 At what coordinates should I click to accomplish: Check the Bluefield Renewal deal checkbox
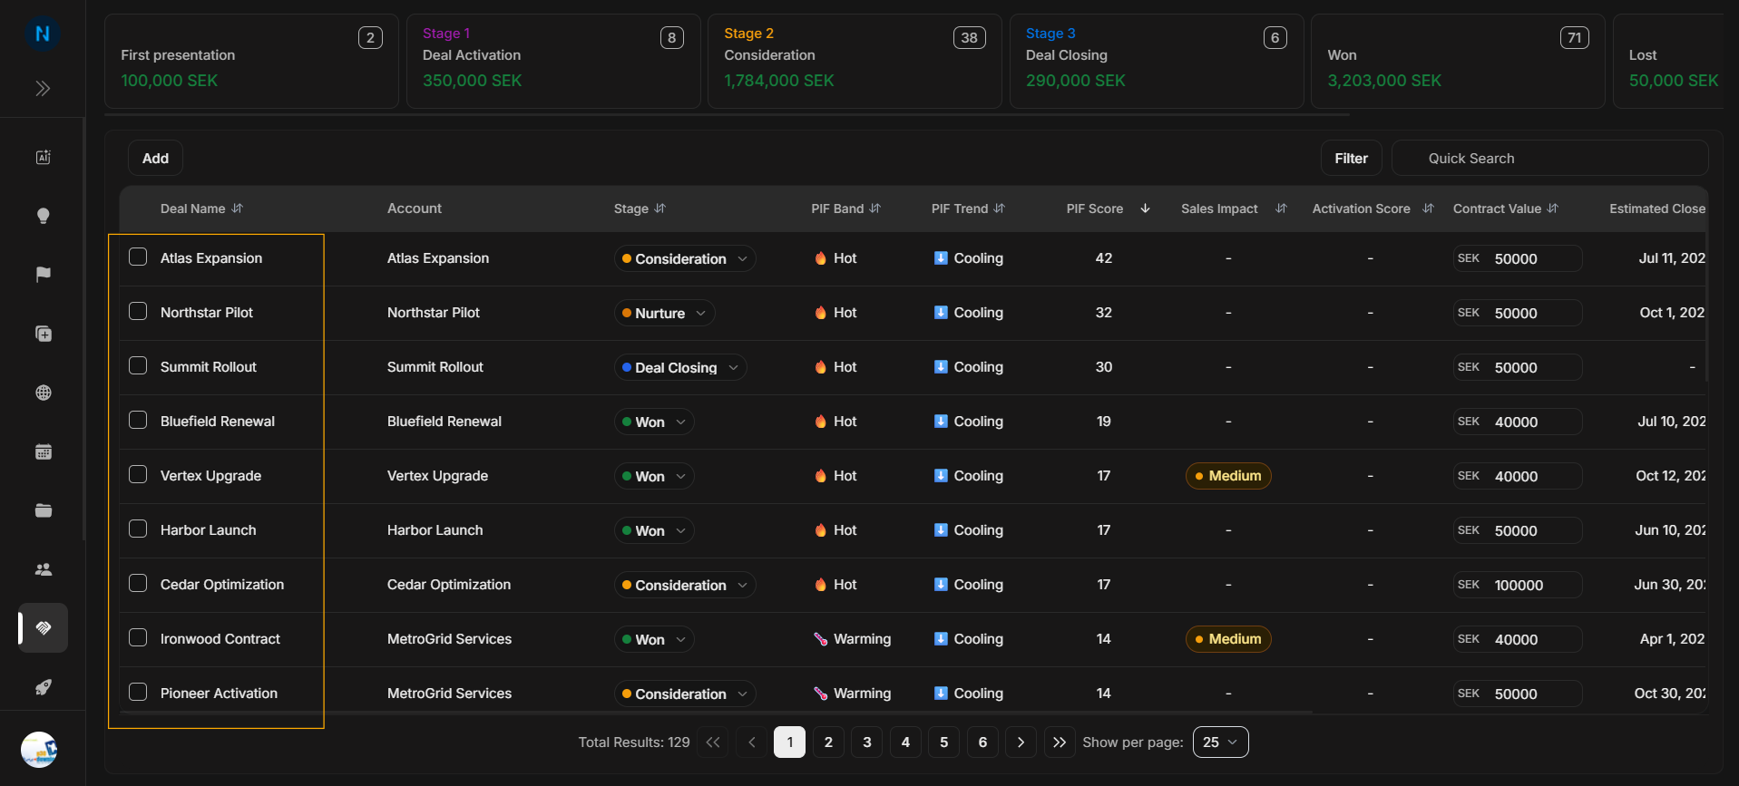pyautogui.click(x=138, y=420)
